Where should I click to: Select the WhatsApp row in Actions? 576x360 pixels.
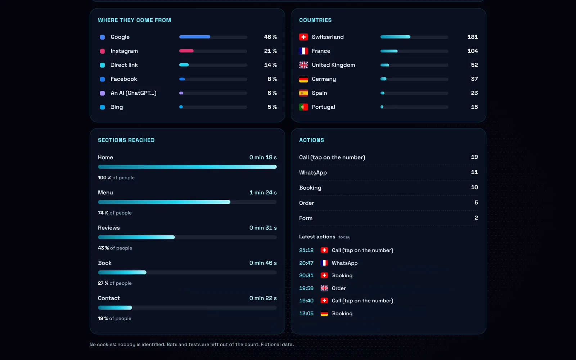tap(388, 172)
